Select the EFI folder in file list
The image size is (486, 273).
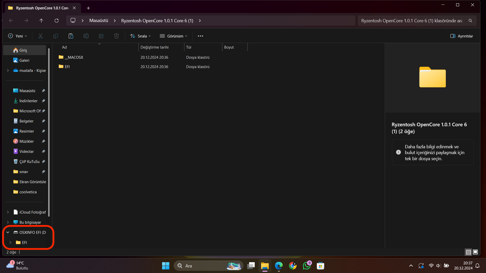[67, 67]
